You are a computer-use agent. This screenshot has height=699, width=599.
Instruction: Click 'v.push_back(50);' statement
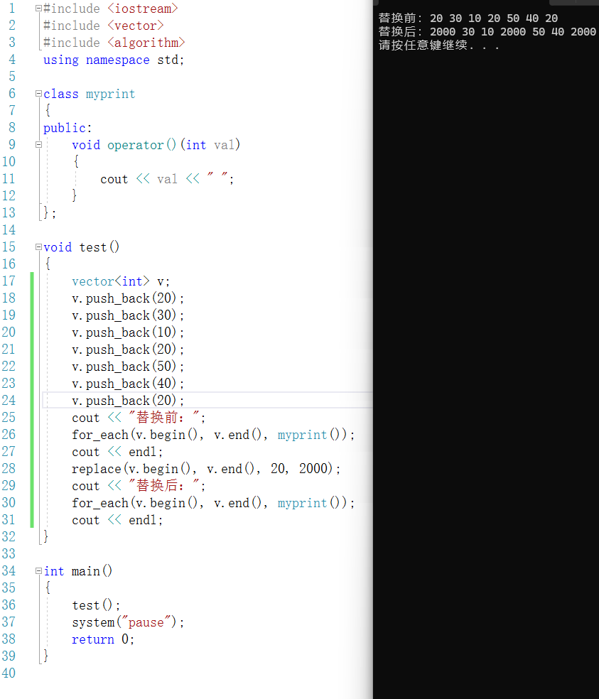128,367
